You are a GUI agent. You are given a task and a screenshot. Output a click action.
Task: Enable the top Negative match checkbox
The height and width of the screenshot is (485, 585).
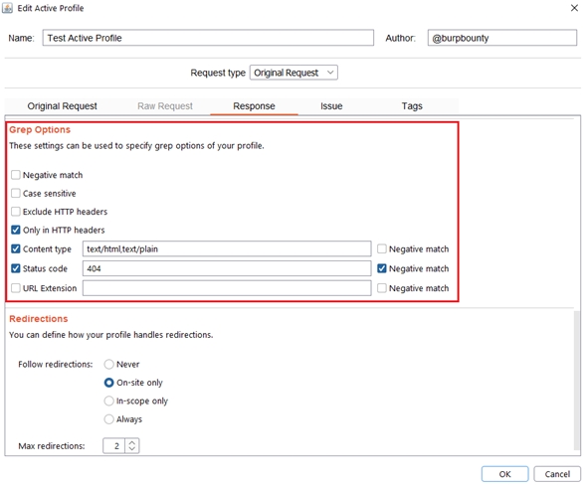(16, 175)
